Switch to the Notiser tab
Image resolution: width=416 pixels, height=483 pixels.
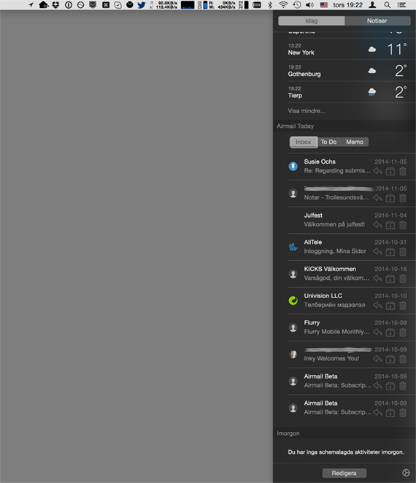[x=377, y=20]
